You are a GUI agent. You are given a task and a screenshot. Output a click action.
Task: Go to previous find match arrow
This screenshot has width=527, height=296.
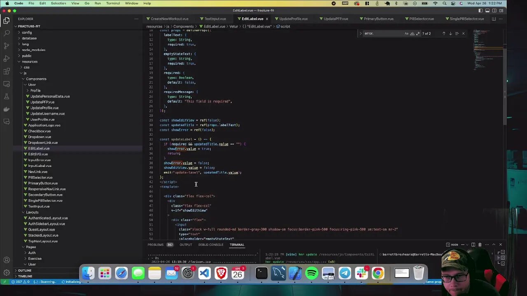444,33
